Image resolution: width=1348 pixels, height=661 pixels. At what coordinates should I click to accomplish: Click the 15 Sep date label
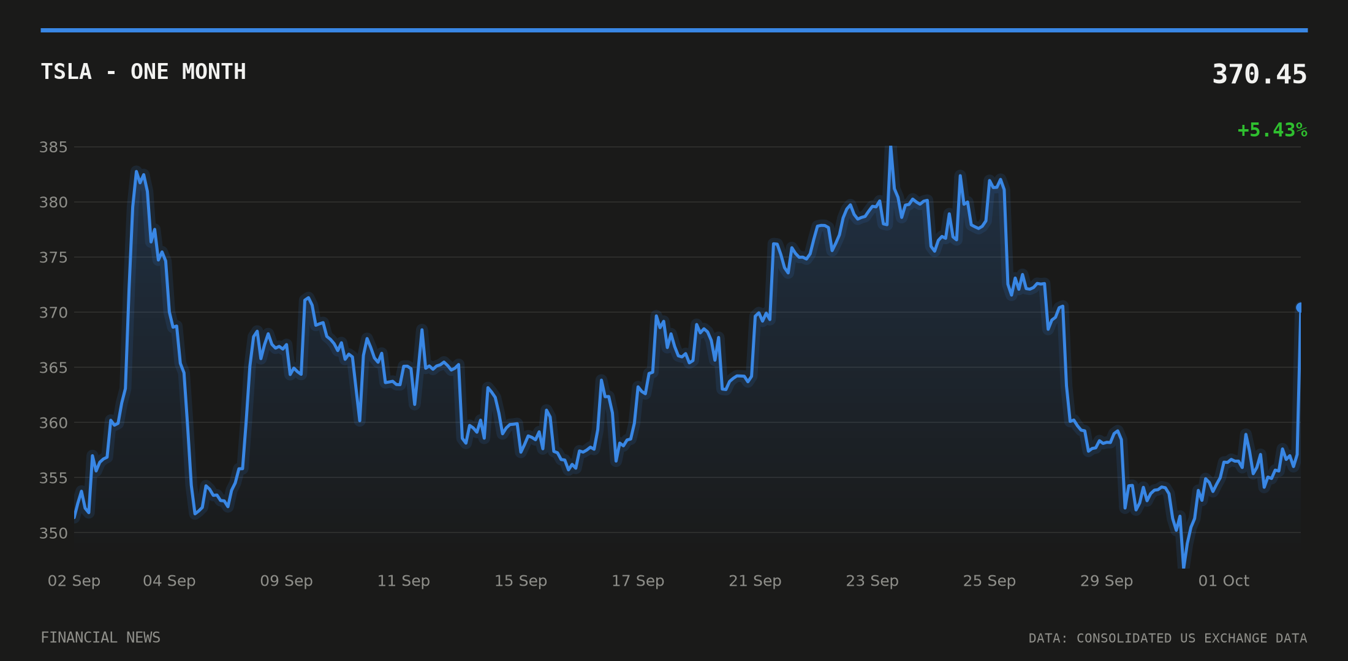(x=520, y=581)
